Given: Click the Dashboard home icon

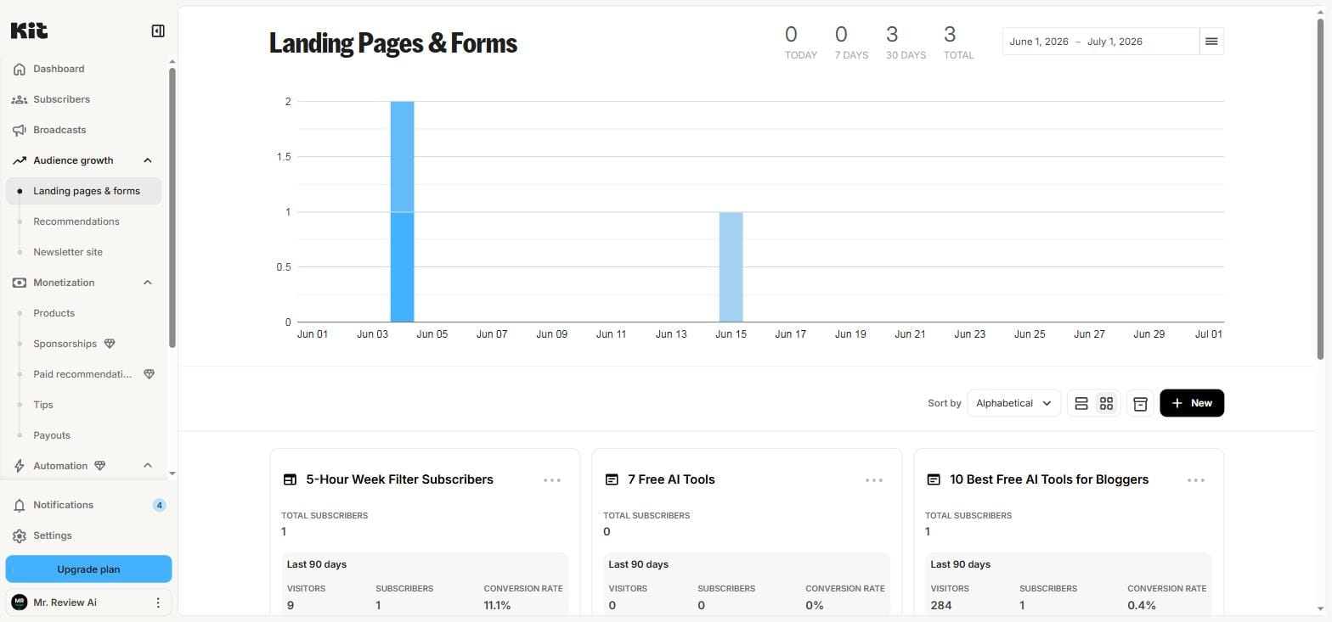Looking at the screenshot, I should [x=20, y=69].
